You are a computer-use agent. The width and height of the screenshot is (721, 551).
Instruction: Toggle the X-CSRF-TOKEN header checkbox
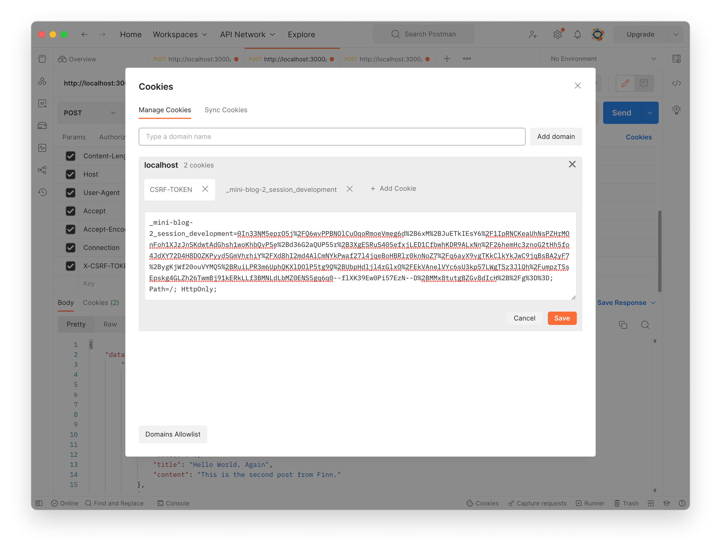(x=71, y=266)
